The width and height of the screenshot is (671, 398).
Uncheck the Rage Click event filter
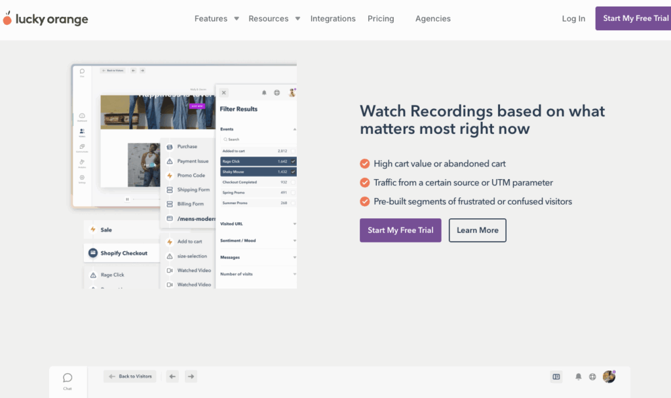point(293,161)
